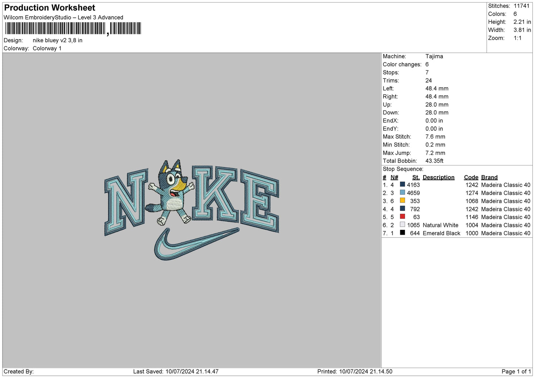Viewport: 535px width, 378px height.
Task: Click thread code '1274' in stop 2
Action: click(x=472, y=193)
